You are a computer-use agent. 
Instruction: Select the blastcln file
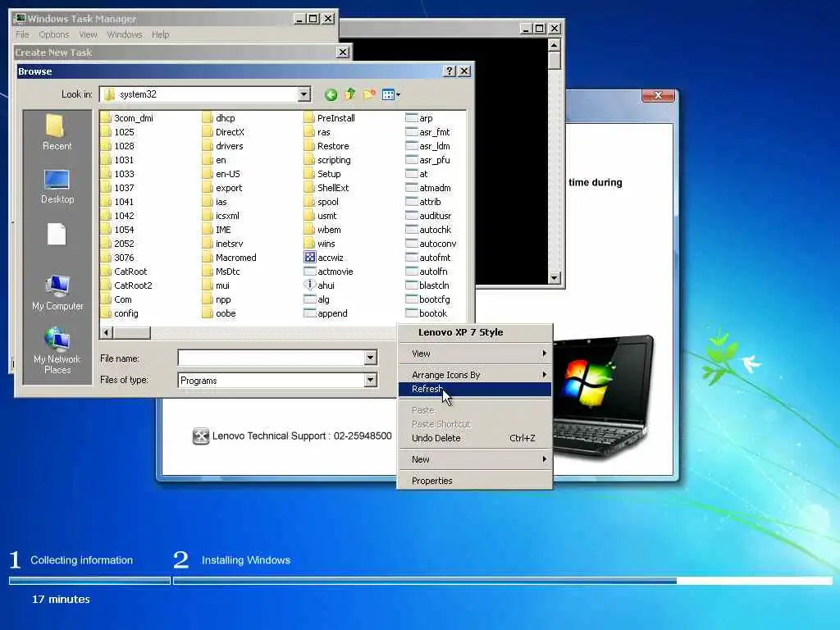pos(428,285)
